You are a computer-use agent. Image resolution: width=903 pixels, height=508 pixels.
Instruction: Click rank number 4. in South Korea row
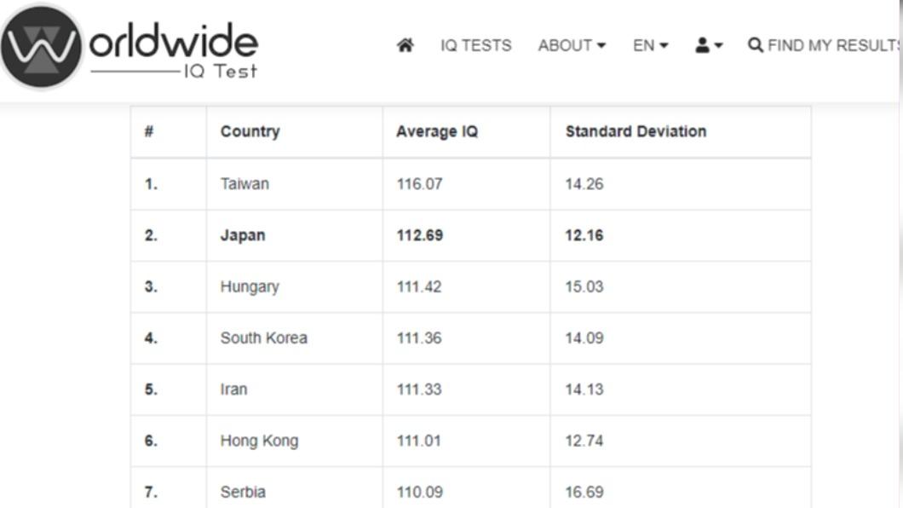click(151, 338)
